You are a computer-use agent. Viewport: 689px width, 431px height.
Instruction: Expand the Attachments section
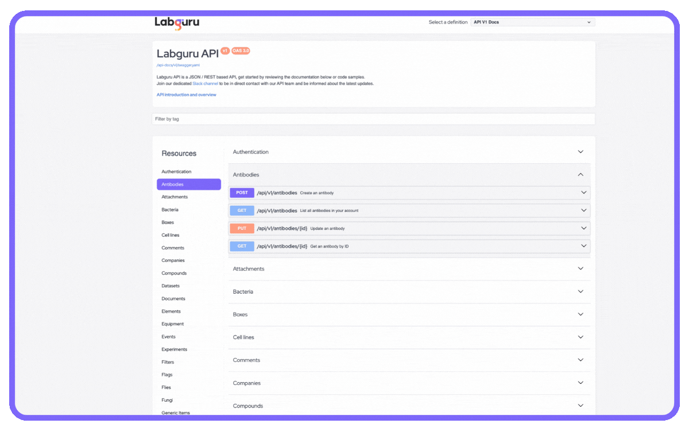tap(580, 268)
